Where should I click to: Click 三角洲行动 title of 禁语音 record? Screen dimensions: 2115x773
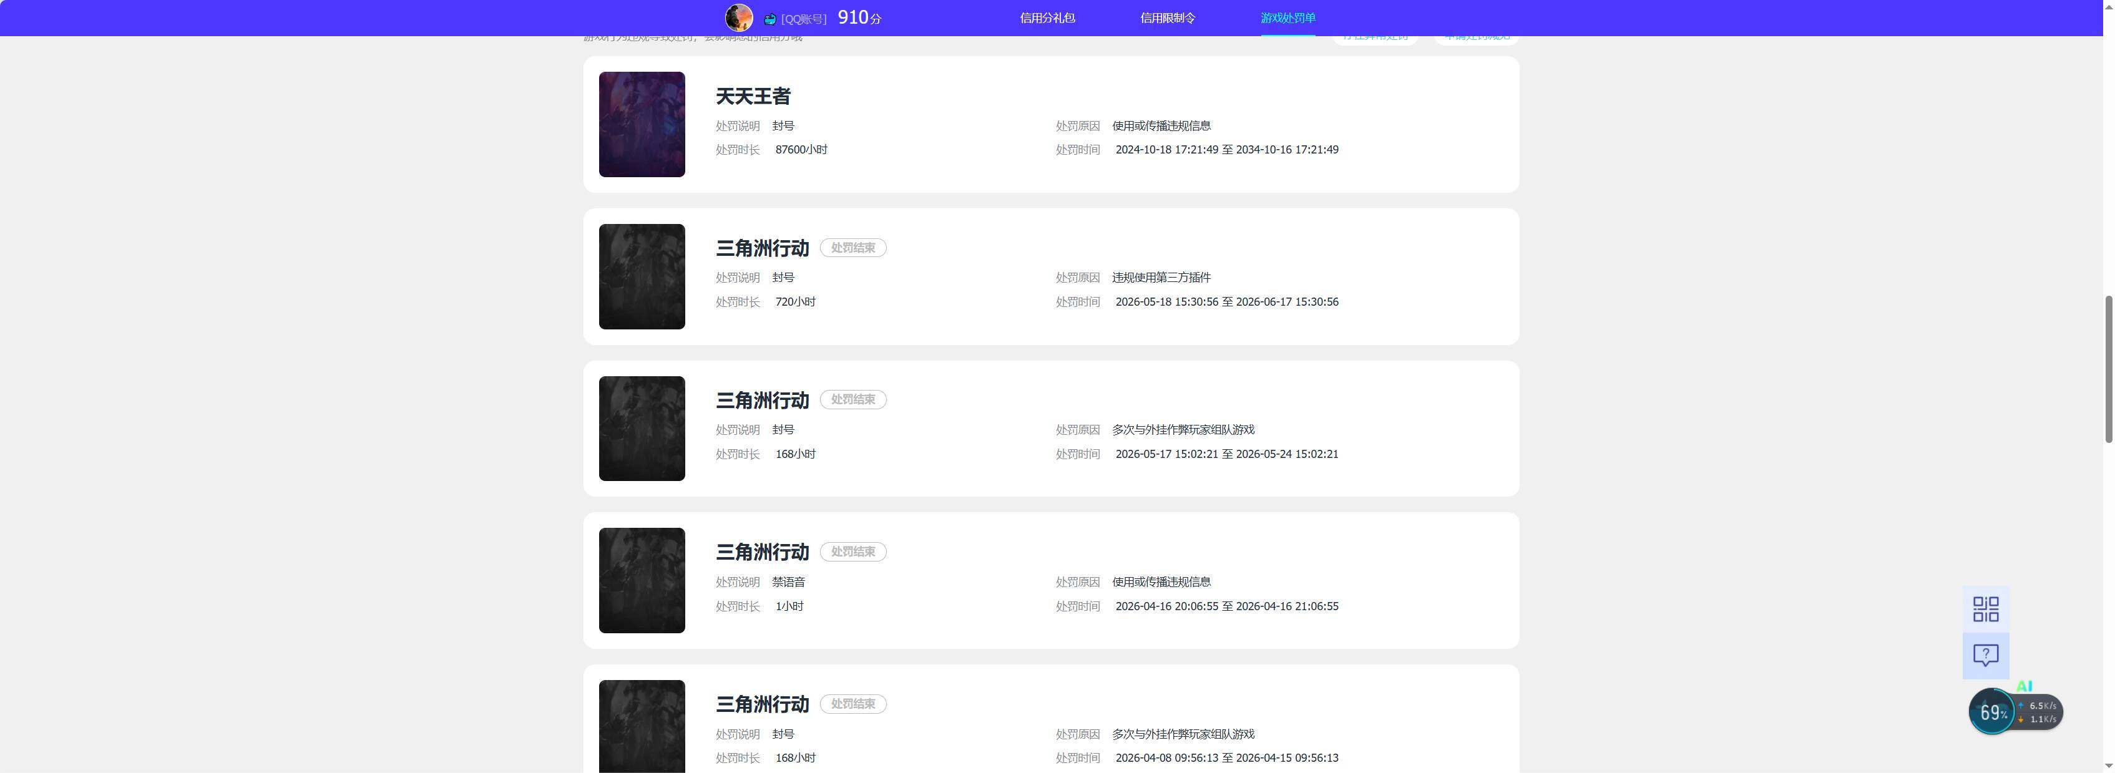tap(762, 552)
